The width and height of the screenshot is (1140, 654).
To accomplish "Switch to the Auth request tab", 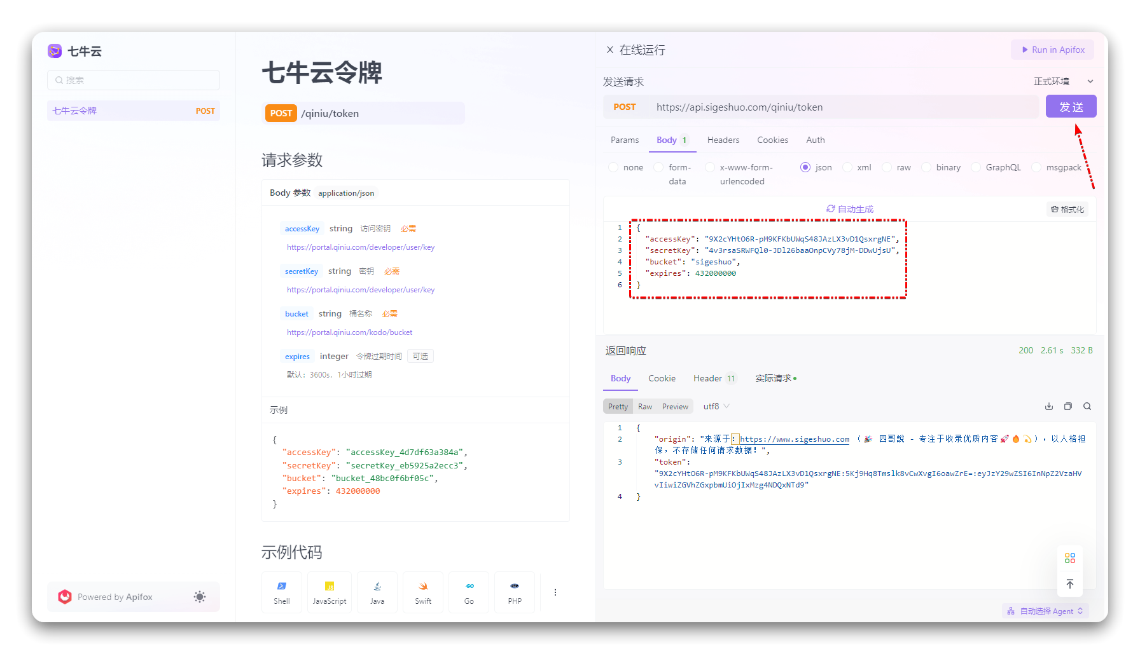I will pyautogui.click(x=816, y=140).
